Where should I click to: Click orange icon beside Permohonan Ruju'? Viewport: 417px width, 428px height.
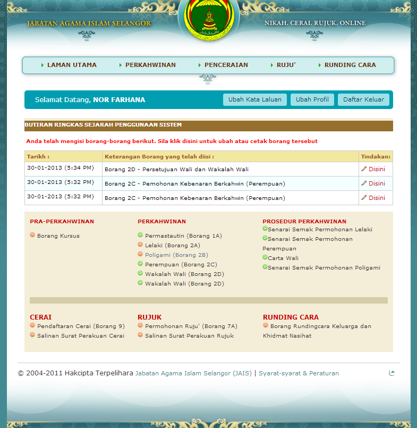tap(140, 325)
